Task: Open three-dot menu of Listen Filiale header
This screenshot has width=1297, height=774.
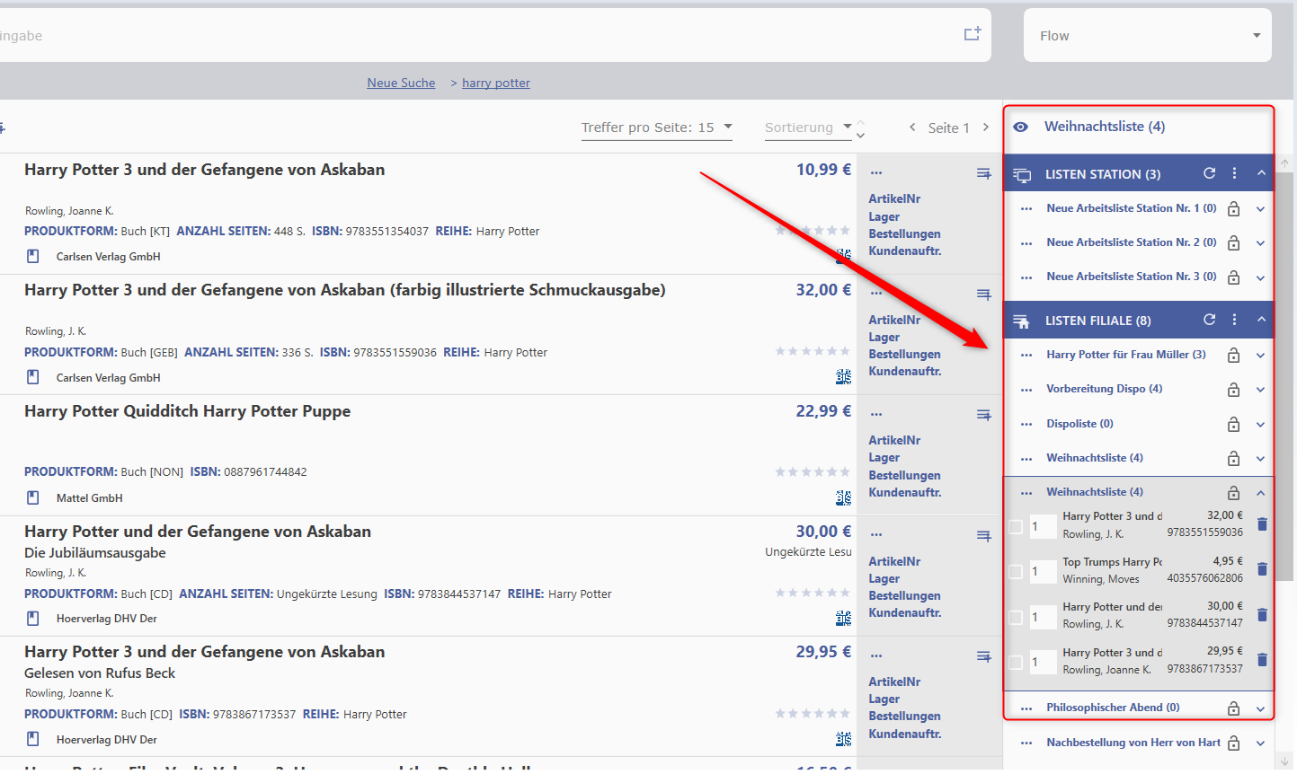Action: (1234, 320)
